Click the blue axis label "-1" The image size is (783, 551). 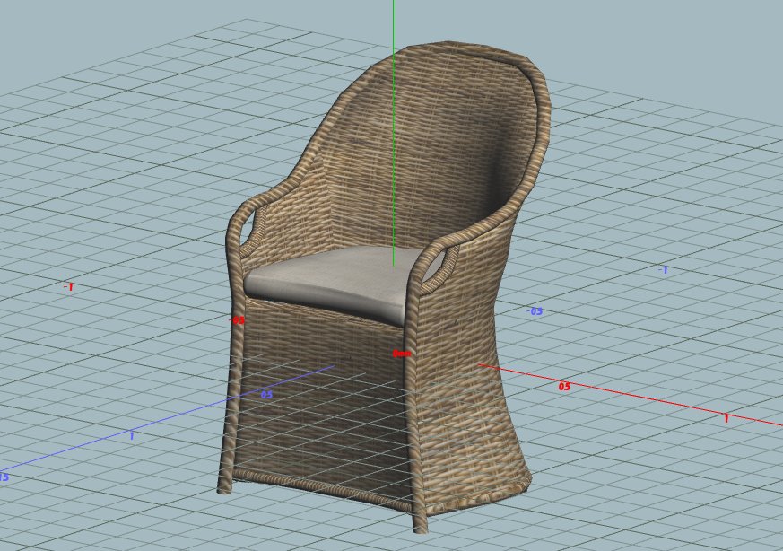coord(663,270)
